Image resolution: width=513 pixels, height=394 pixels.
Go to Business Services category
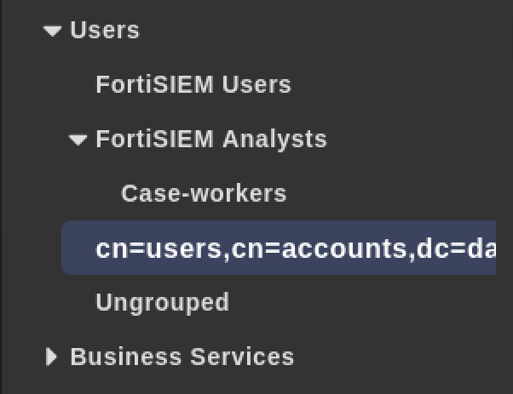pyautogui.click(x=182, y=357)
